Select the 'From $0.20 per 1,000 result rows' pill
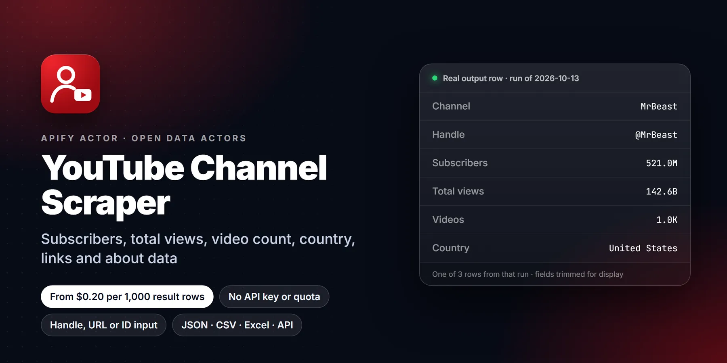727x363 pixels. coord(127,297)
